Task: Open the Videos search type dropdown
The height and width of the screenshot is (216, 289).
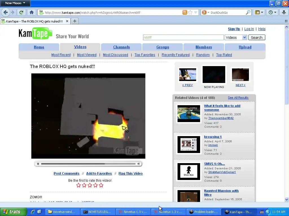Action: coord(236,37)
